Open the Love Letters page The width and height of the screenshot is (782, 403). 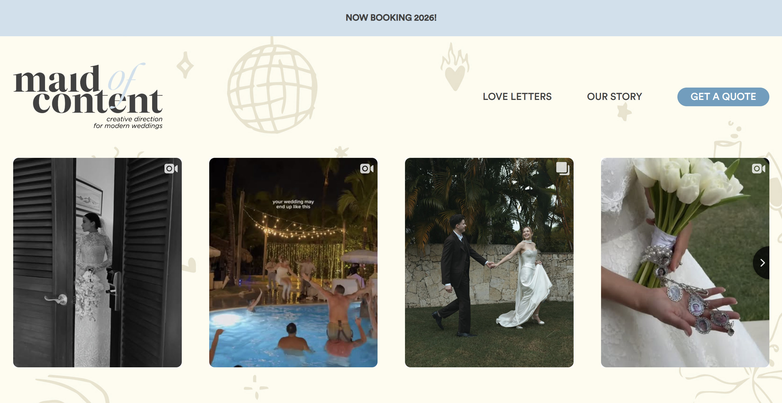[517, 97]
